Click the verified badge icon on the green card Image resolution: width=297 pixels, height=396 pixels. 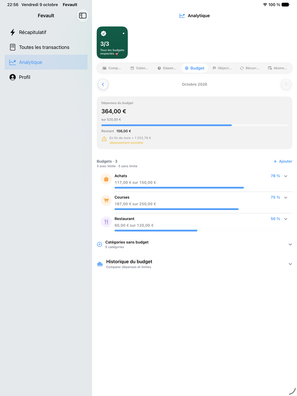click(104, 33)
